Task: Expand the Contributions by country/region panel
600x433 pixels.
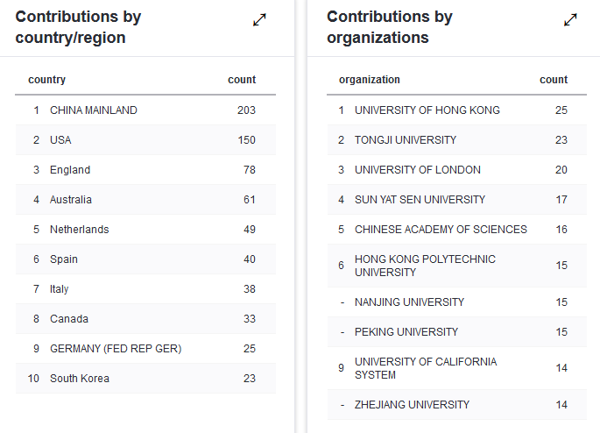Action: pyautogui.click(x=259, y=20)
